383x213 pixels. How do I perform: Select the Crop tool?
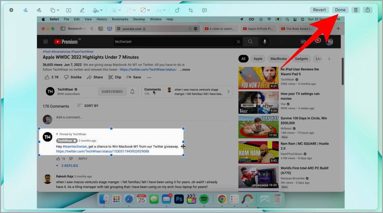tap(191, 10)
